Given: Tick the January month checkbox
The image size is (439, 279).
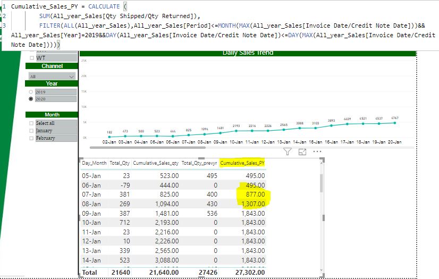Looking at the screenshot, I should coord(31,130).
